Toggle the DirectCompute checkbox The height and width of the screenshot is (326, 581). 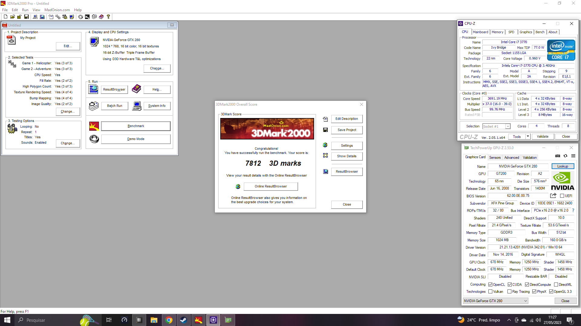tap(527, 285)
